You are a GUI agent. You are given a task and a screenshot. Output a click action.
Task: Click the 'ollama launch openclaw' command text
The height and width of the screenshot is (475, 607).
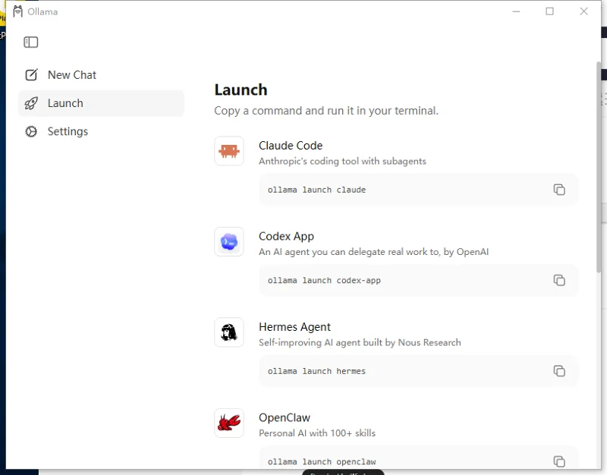tap(322, 462)
